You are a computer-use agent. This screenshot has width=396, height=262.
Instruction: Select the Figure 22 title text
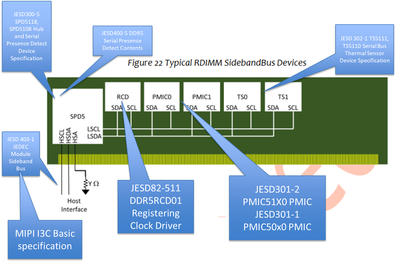pyautogui.click(x=217, y=63)
